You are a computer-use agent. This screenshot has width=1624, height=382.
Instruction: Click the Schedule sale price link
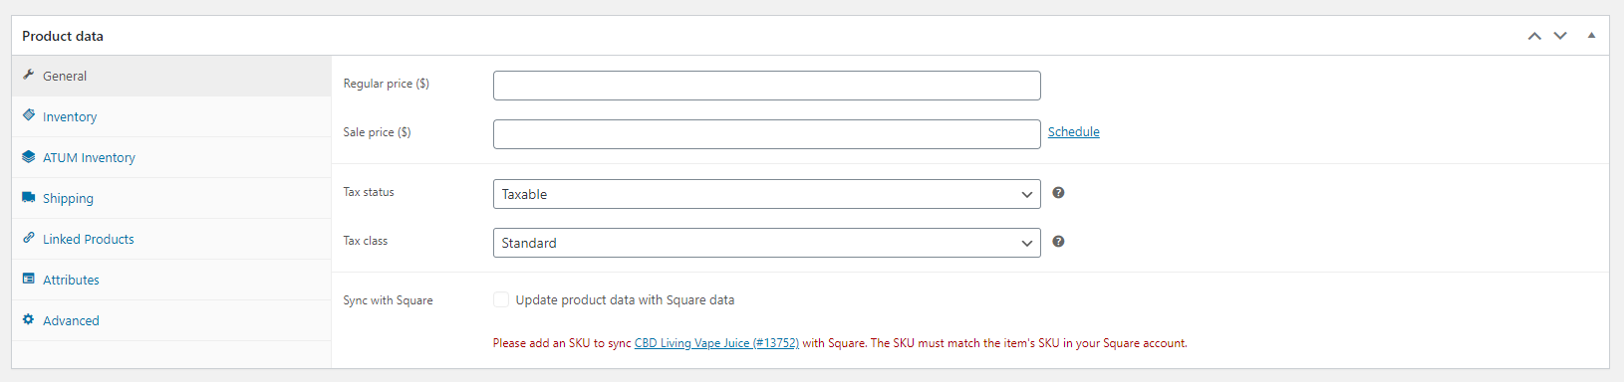pos(1074,131)
